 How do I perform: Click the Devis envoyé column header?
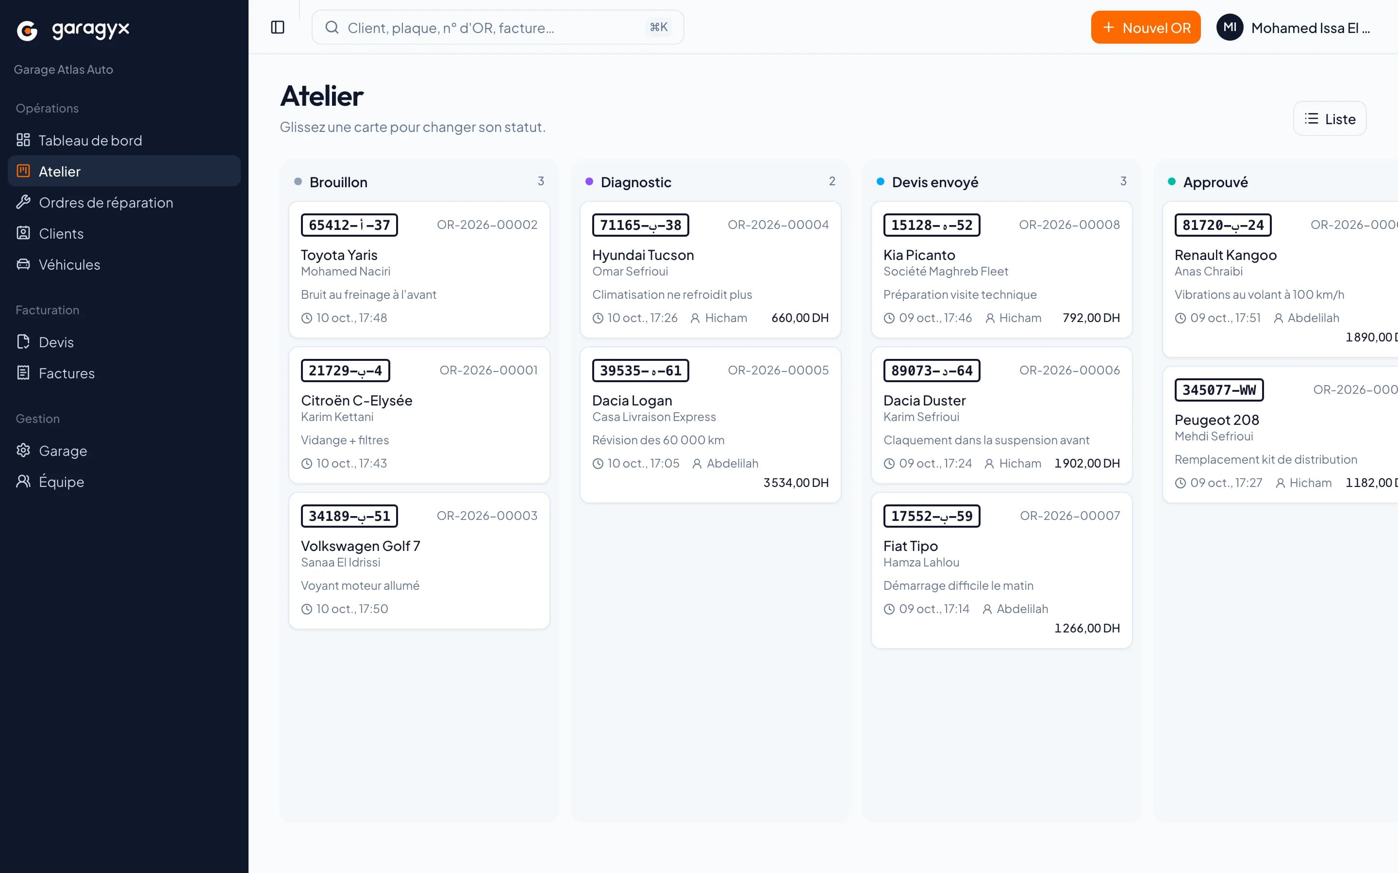click(935, 182)
